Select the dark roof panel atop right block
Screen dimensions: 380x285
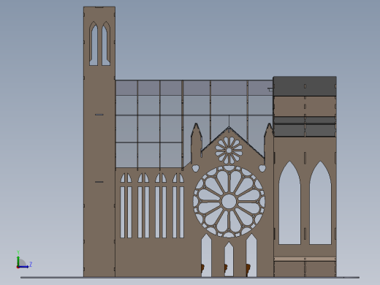305,86
